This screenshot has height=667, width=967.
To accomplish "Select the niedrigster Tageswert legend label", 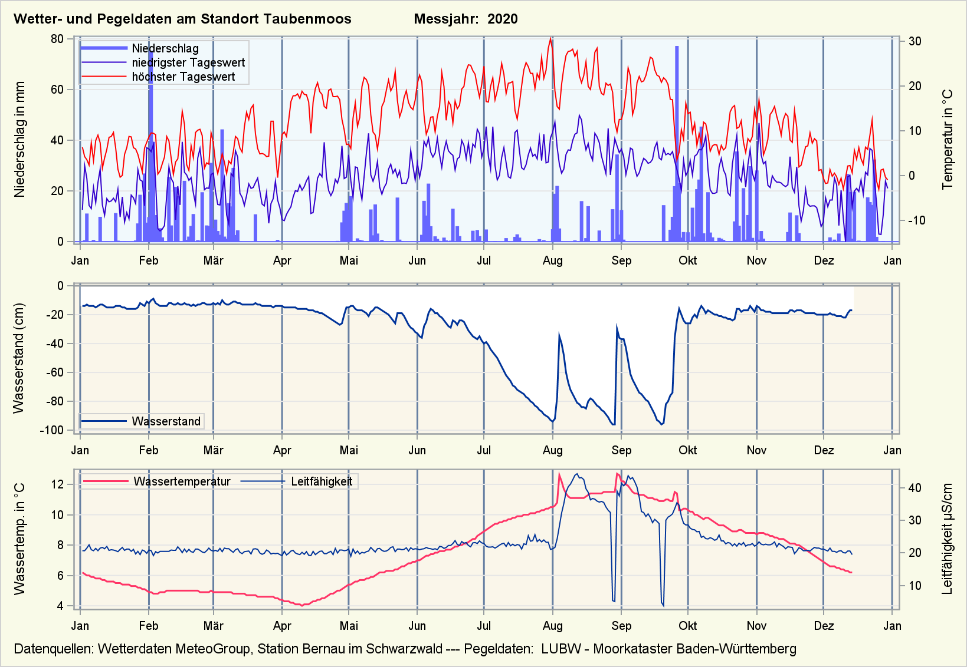I will [188, 62].
